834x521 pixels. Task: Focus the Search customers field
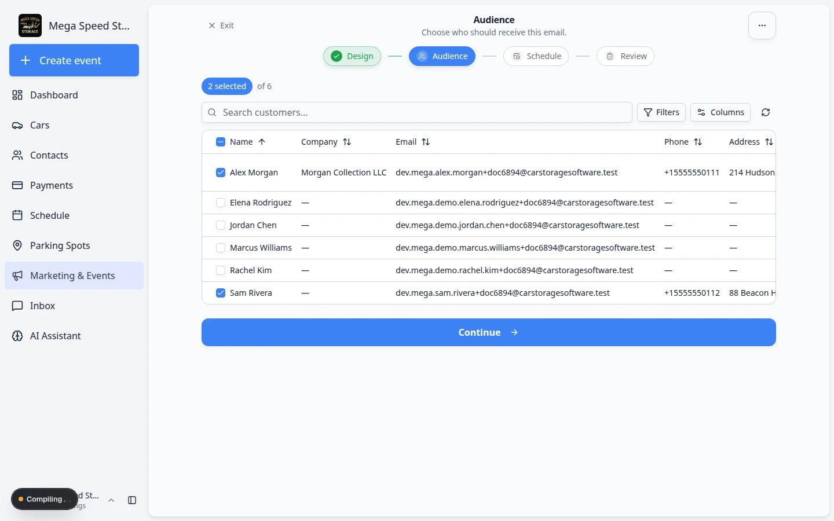pyautogui.click(x=417, y=112)
